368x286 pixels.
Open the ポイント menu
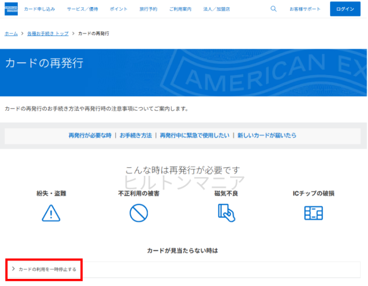point(118,9)
